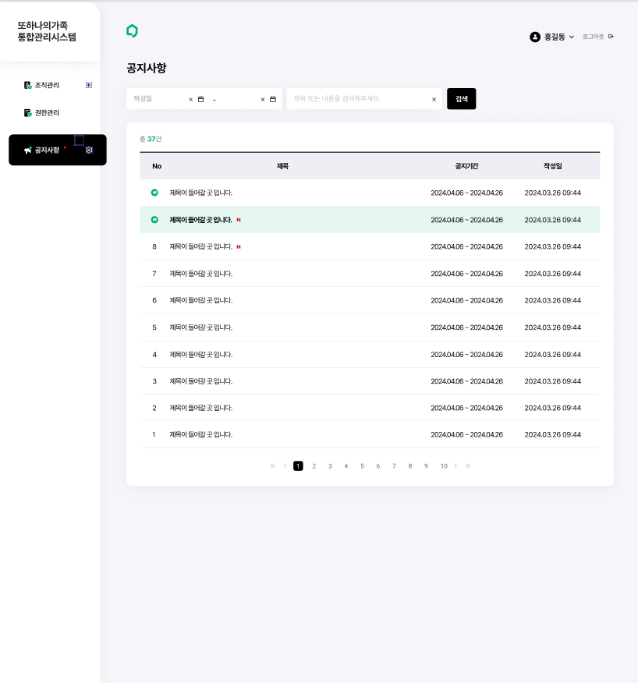Click the 공지기간 date range in row 7
The image size is (638, 683).
tap(466, 274)
